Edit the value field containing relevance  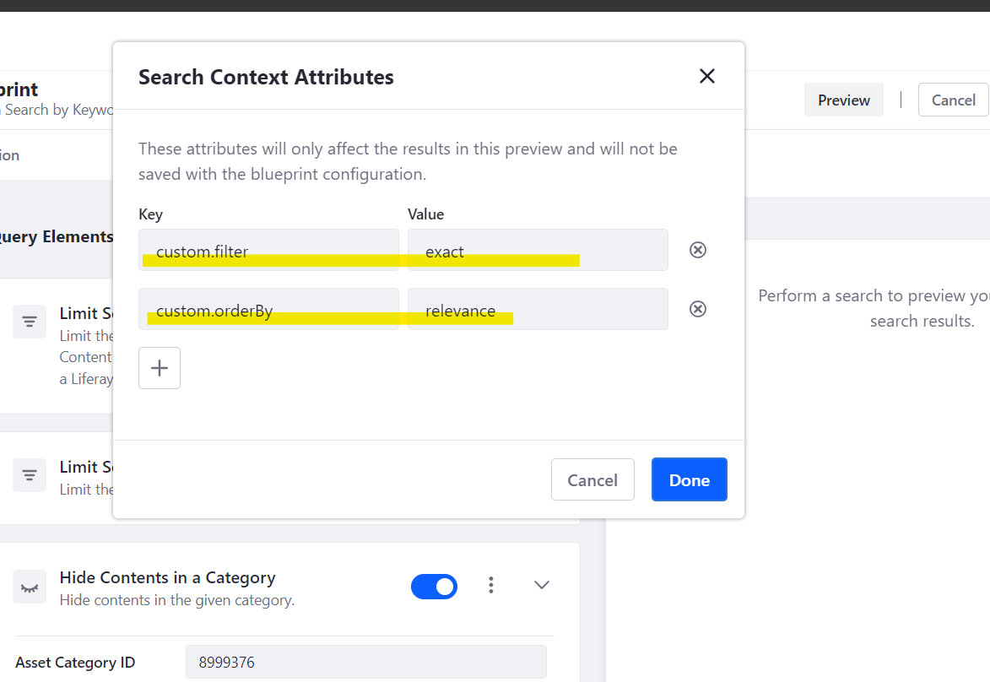click(x=538, y=309)
